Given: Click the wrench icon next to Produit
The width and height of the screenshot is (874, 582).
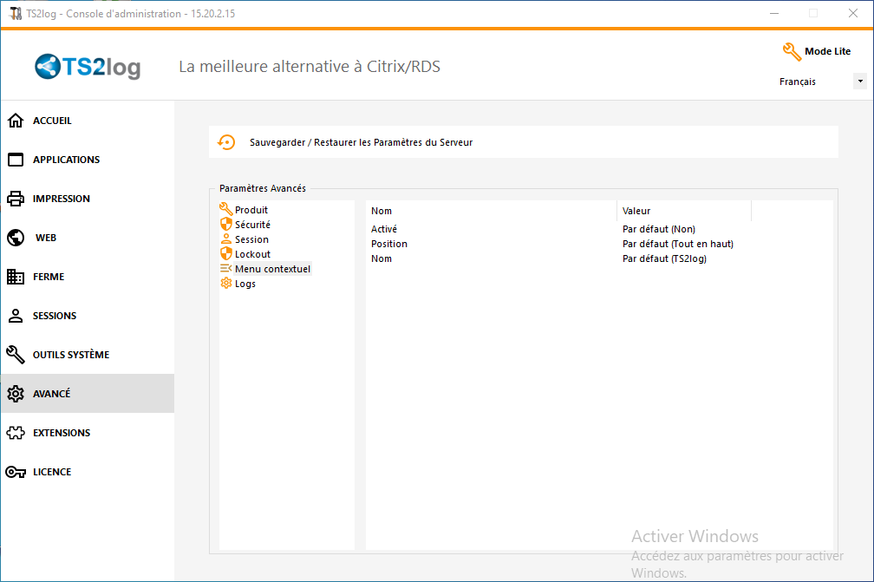Looking at the screenshot, I should pos(225,209).
